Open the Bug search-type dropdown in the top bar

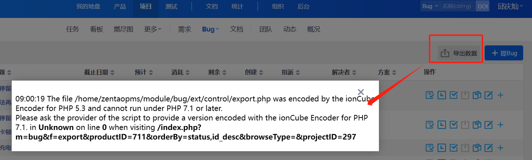click(430, 6)
